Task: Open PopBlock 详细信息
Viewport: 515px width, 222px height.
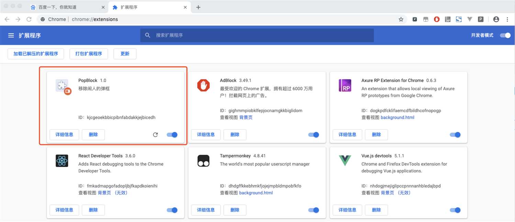Action: 64,135
